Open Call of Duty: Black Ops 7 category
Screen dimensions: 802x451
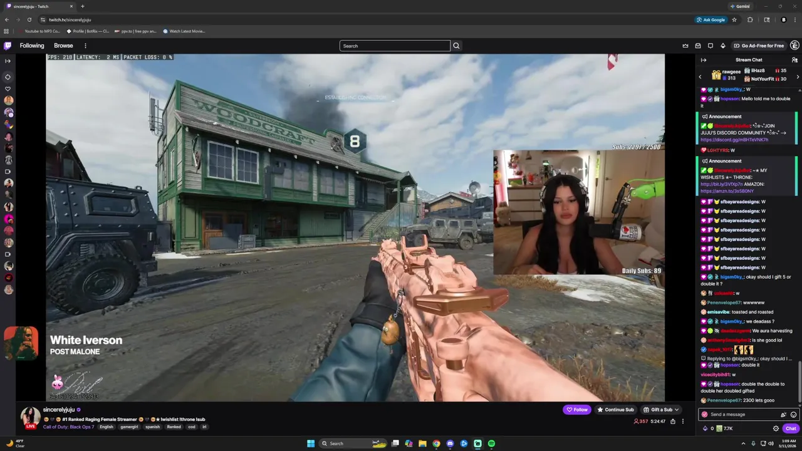[x=68, y=427]
